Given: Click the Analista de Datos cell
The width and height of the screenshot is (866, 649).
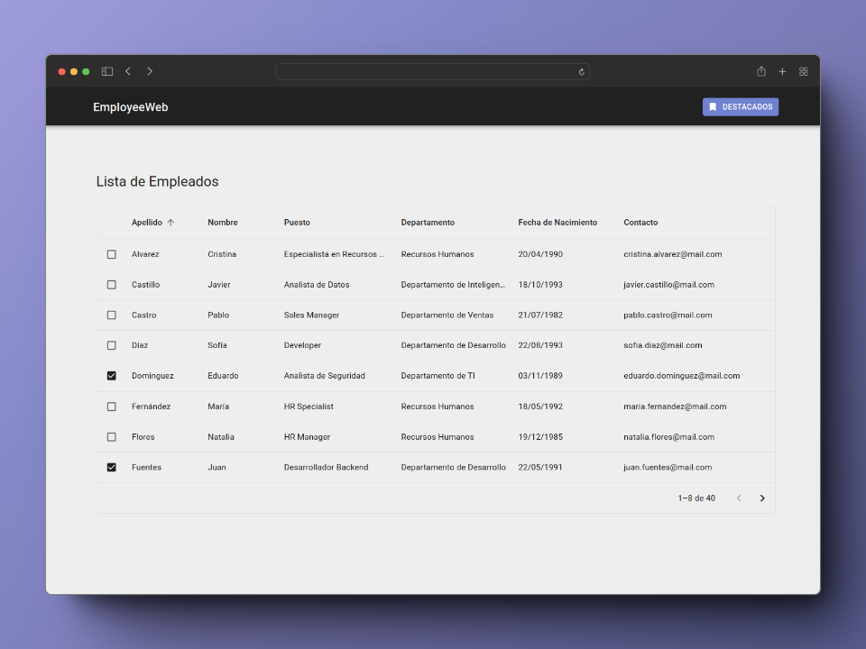Looking at the screenshot, I should click(317, 285).
